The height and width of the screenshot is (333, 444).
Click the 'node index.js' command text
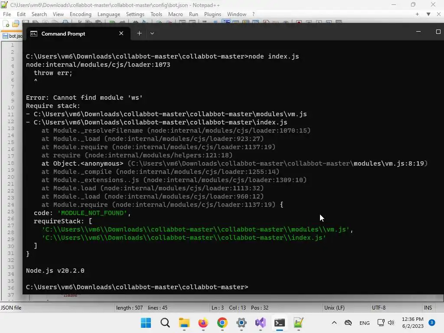point(274,56)
